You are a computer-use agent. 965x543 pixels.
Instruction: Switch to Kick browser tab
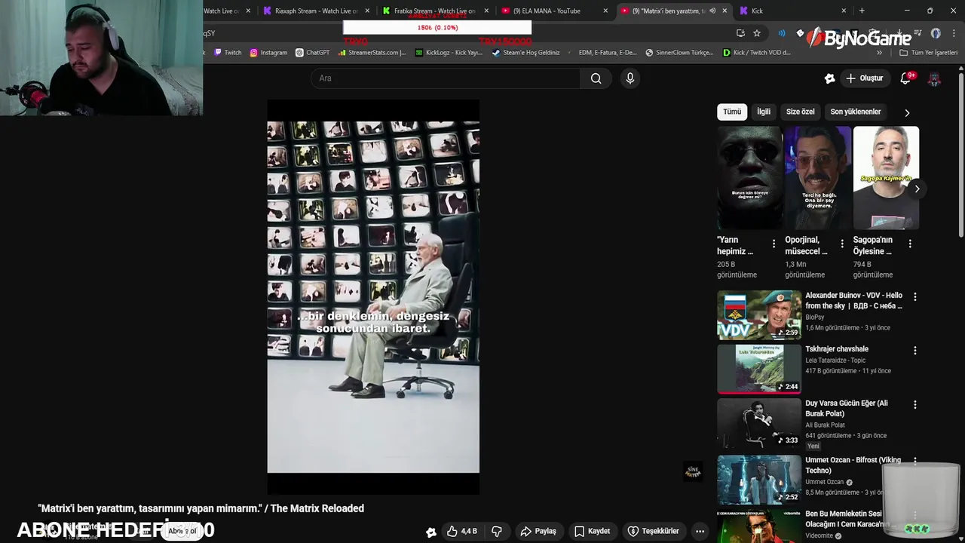point(792,11)
